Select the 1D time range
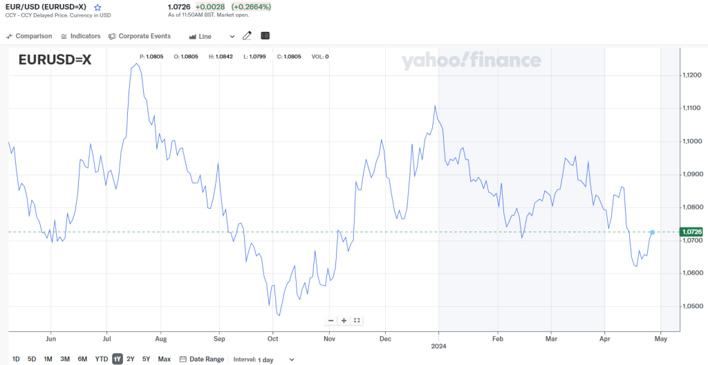Viewport: 708px width, 365px height. pyautogui.click(x=16, y=359)
